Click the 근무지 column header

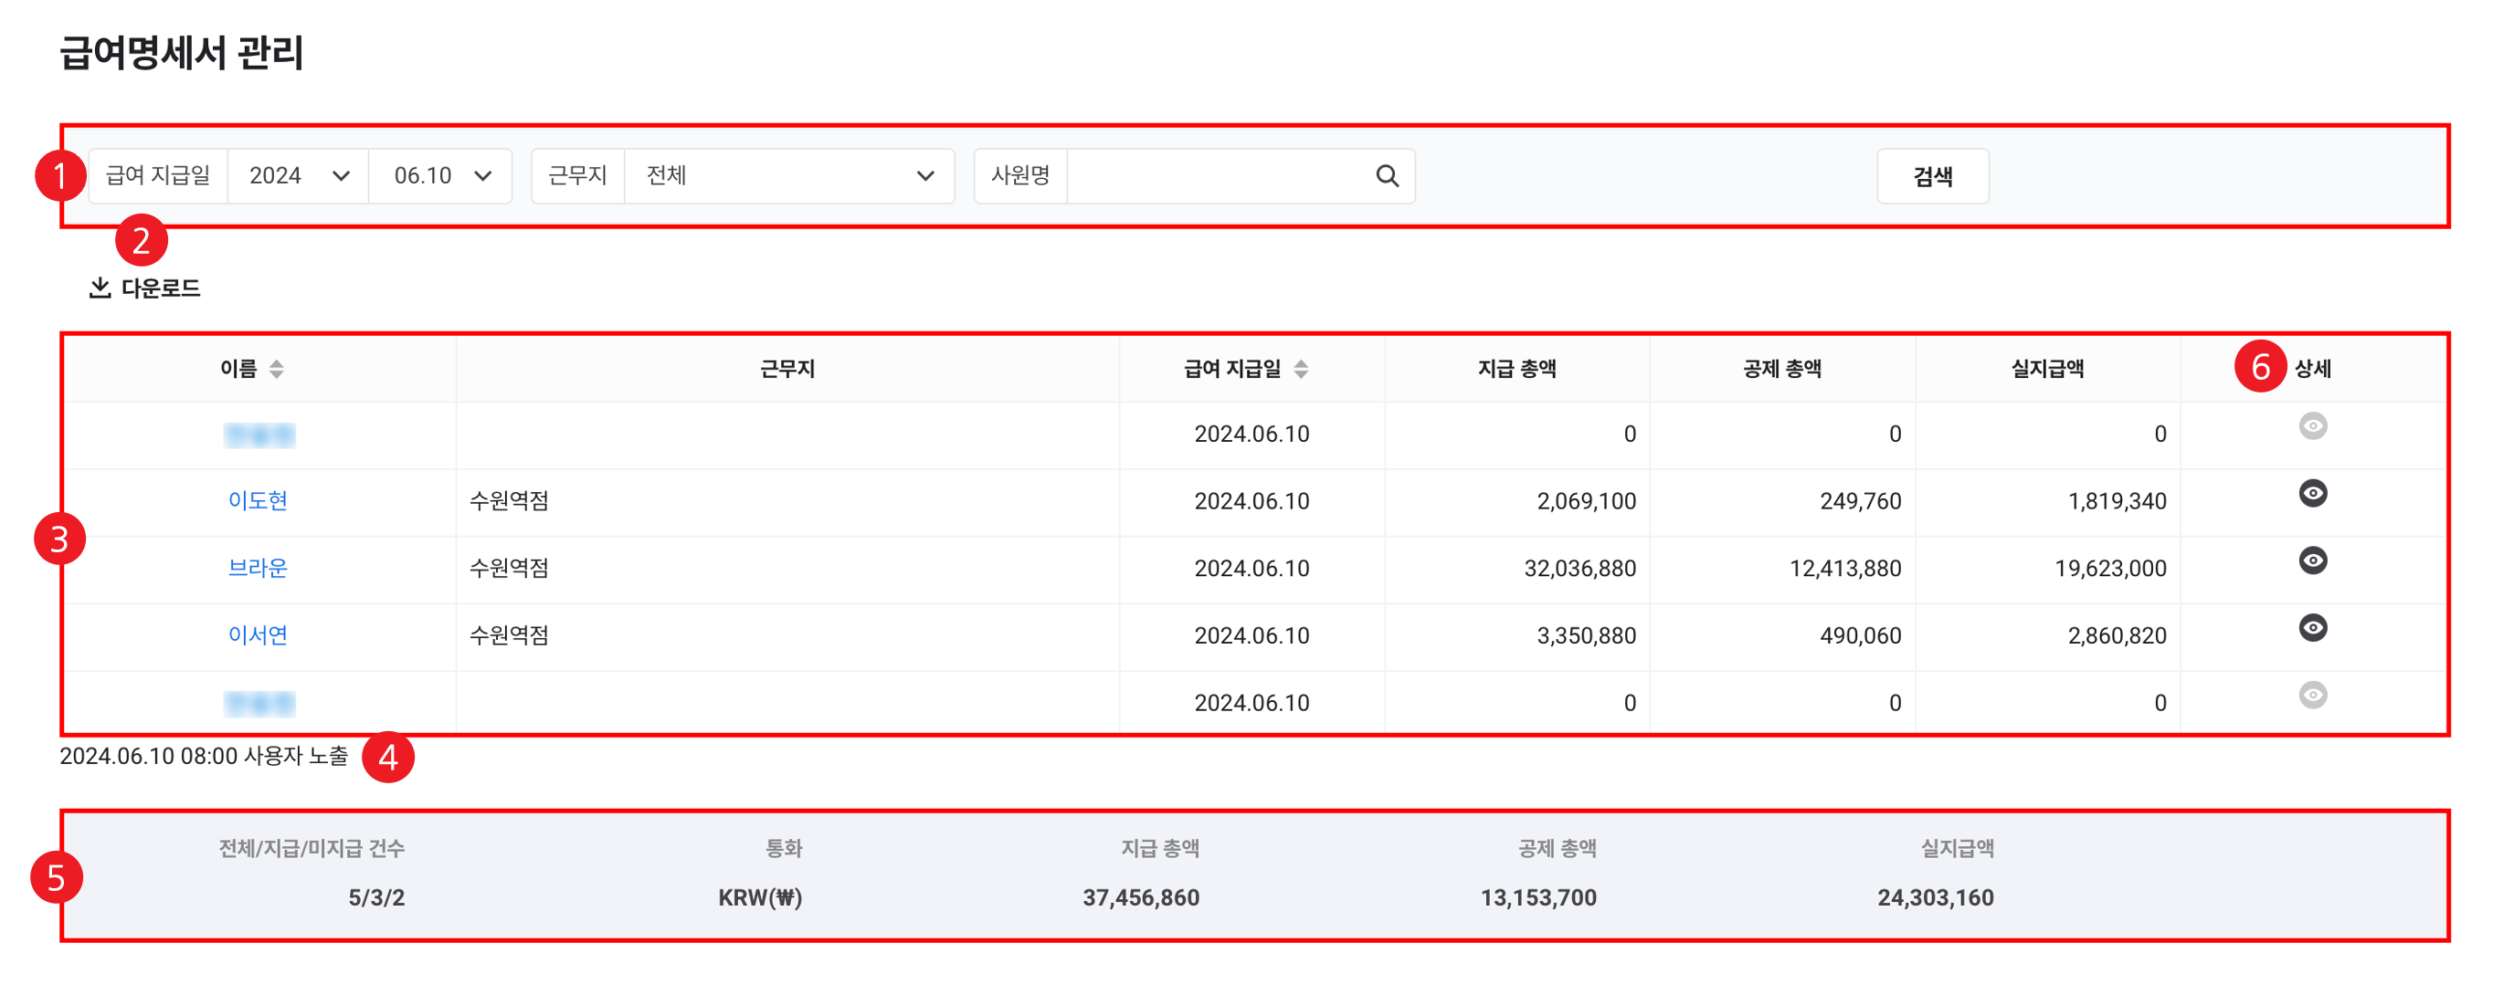click(x=787, y=369)
